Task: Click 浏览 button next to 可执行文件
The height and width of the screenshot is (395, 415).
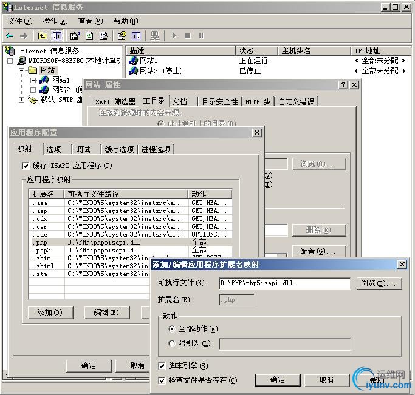Action: coord(379,283)
